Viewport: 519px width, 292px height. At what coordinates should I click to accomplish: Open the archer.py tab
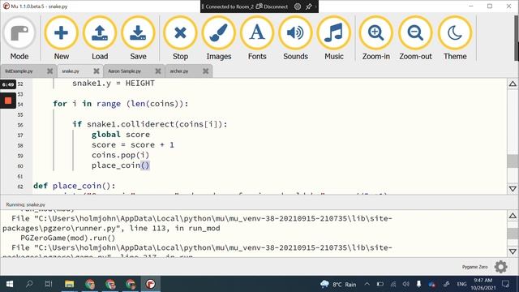click(179, 71)
